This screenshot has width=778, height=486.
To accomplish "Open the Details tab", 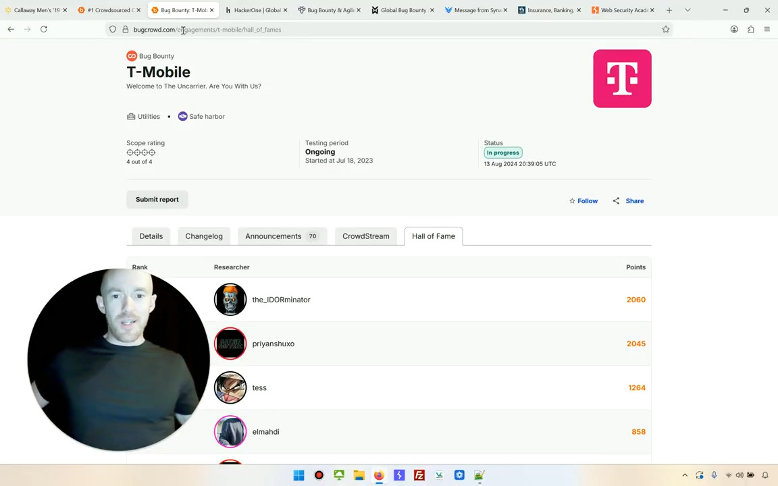I will click(151, 236).
